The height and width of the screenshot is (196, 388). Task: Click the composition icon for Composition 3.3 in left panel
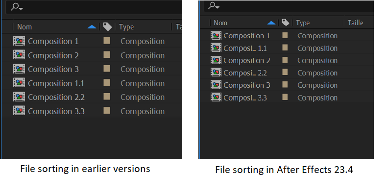coord(19,111)
